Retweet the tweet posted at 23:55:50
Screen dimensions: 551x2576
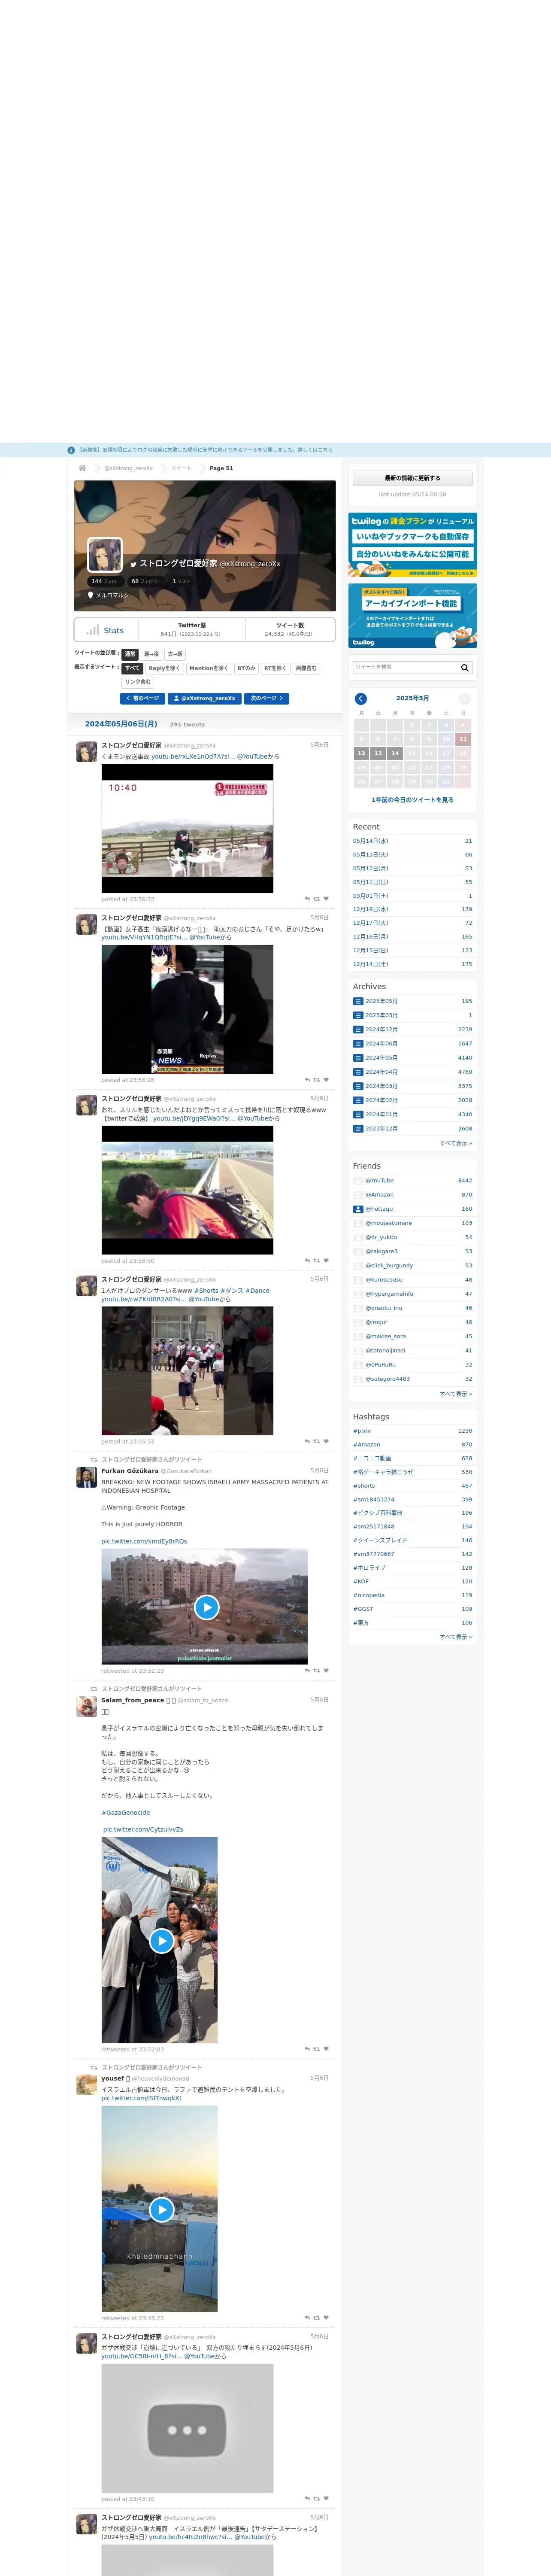[317, 1261]
